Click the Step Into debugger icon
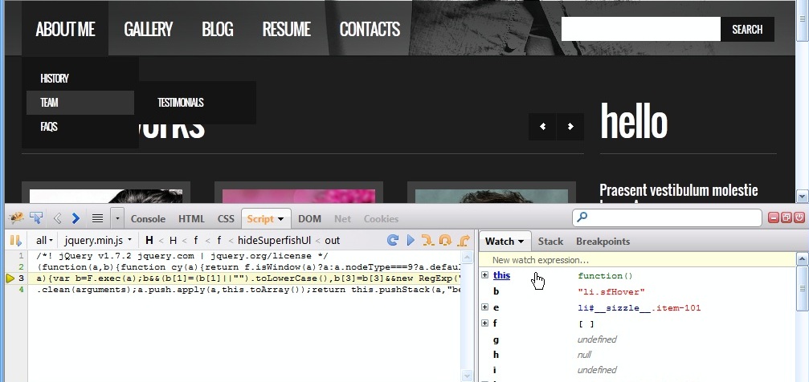This screenshot has height=382, width=809. (427, 240)
